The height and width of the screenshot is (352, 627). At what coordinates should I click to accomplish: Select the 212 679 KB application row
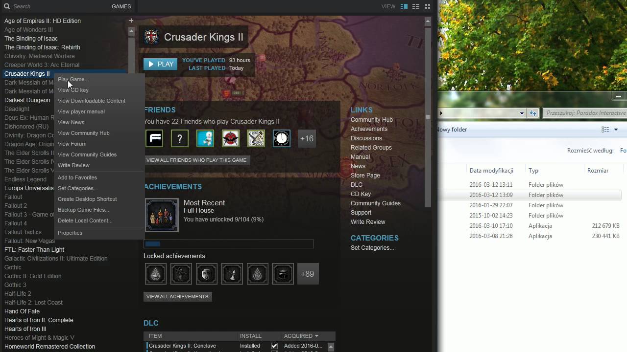[531, 226]
